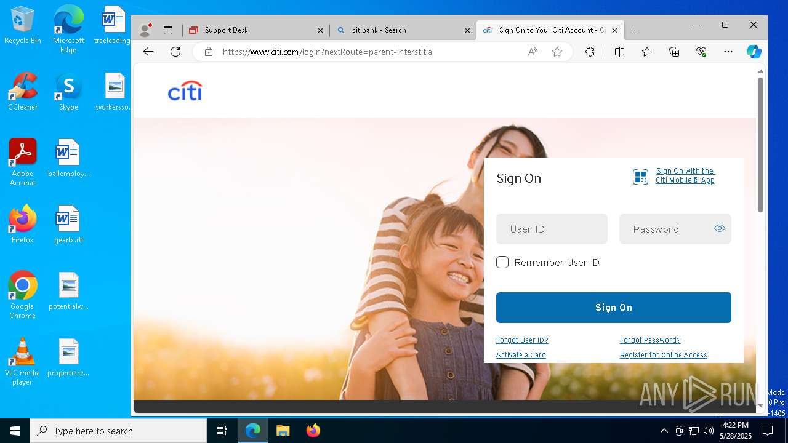Select the Recycle Bin desktop icon
The width and height of the screenshot is (788, 443).
click(23, 26)
